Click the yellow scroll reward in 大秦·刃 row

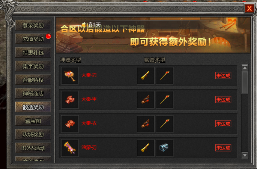point(146,76)
